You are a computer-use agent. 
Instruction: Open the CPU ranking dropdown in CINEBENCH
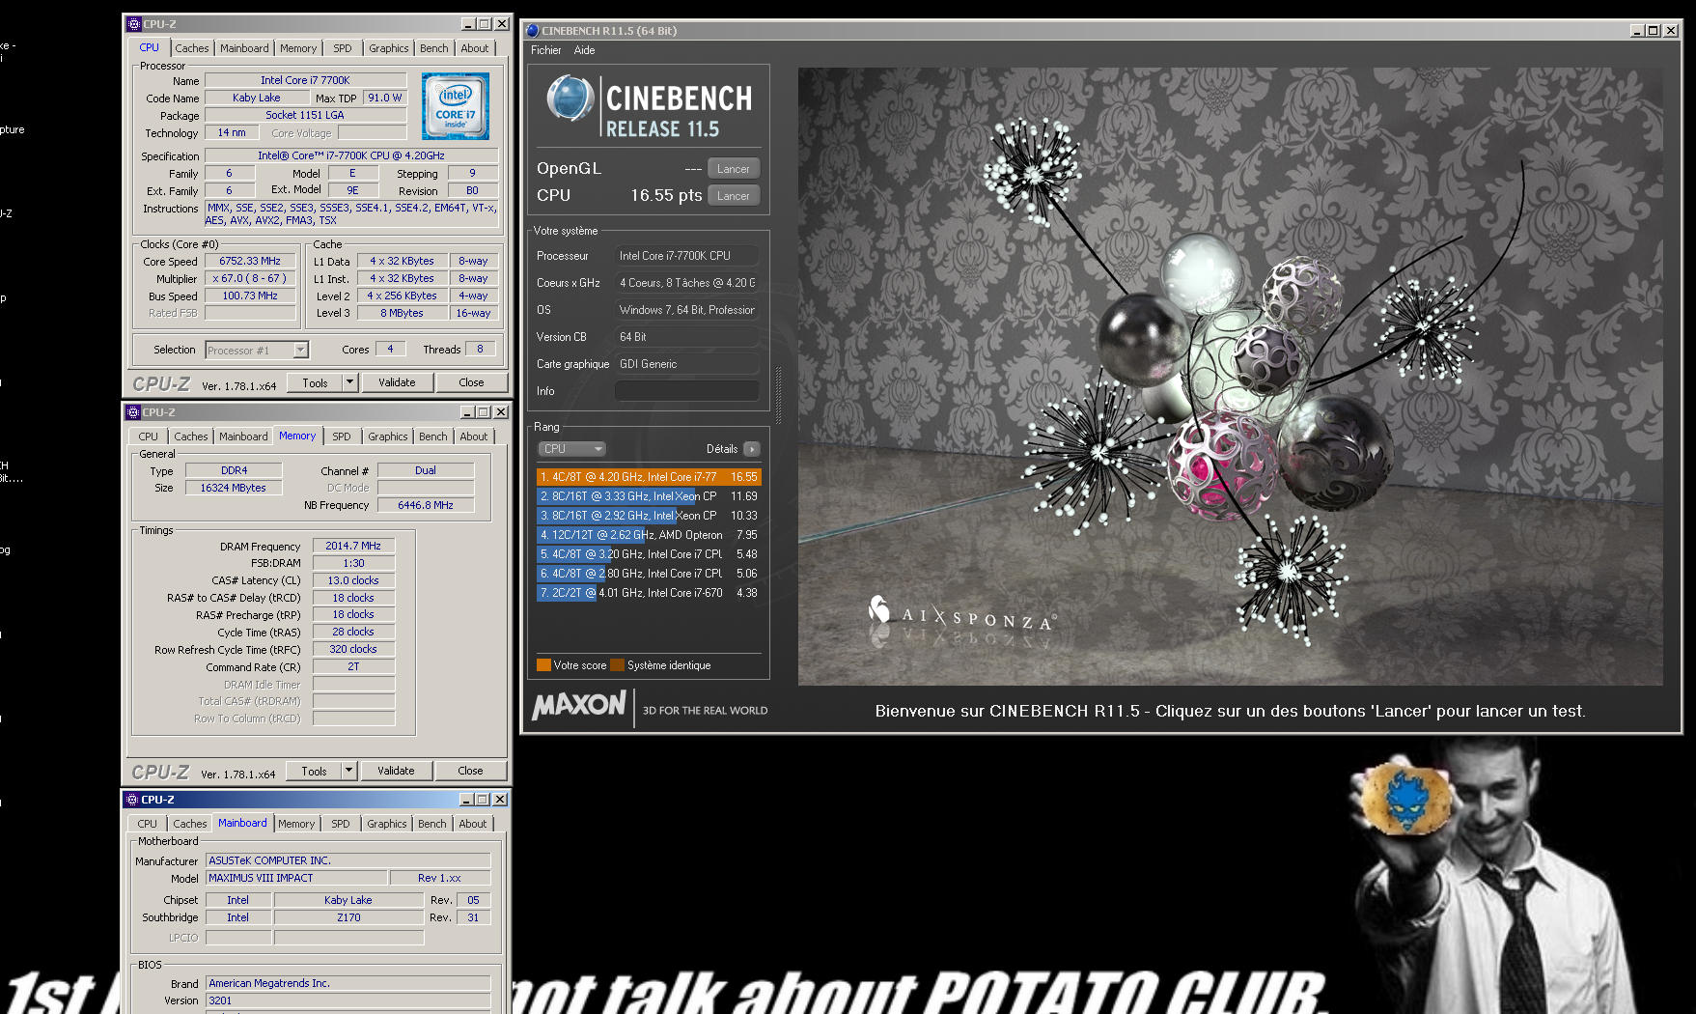(x=571, y=449)
